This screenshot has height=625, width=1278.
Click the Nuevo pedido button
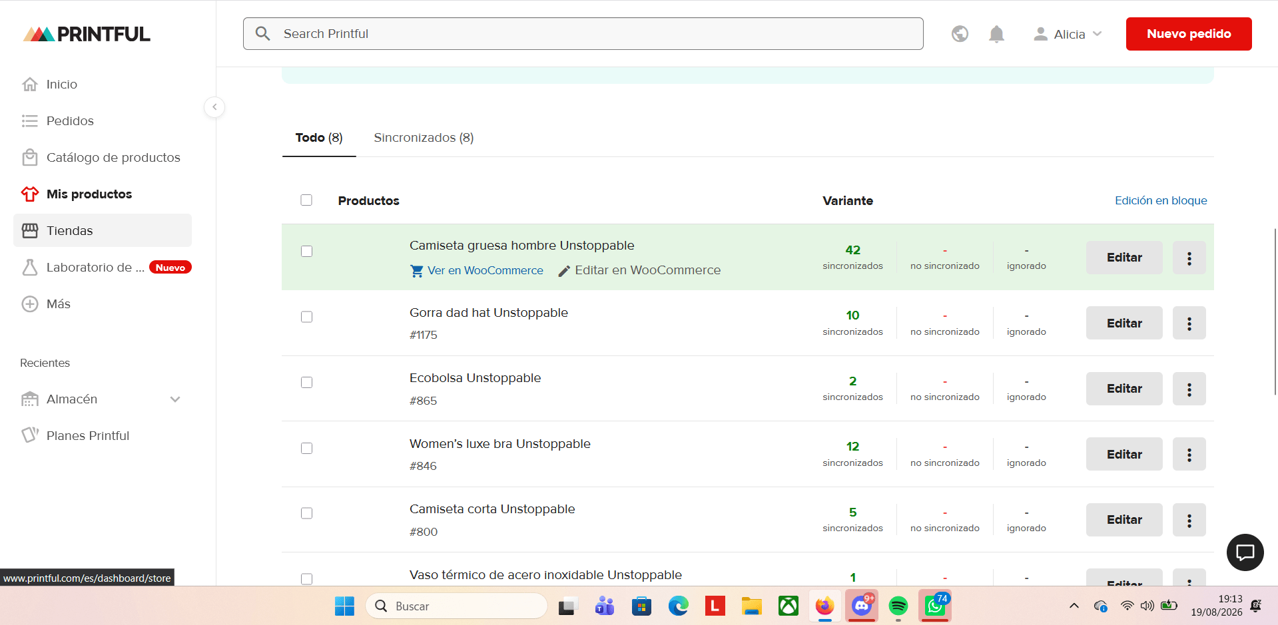point(1189,34)
